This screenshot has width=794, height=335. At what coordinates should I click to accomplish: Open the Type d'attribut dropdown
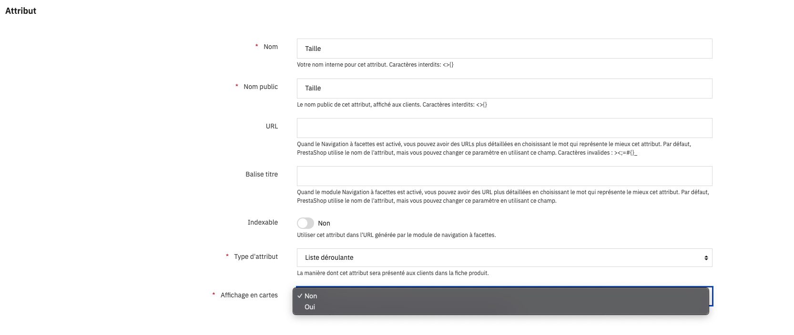504,257
